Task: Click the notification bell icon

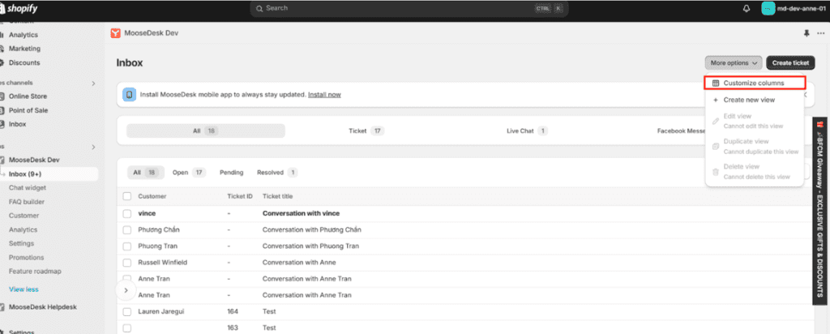Action: coord(747,8)
